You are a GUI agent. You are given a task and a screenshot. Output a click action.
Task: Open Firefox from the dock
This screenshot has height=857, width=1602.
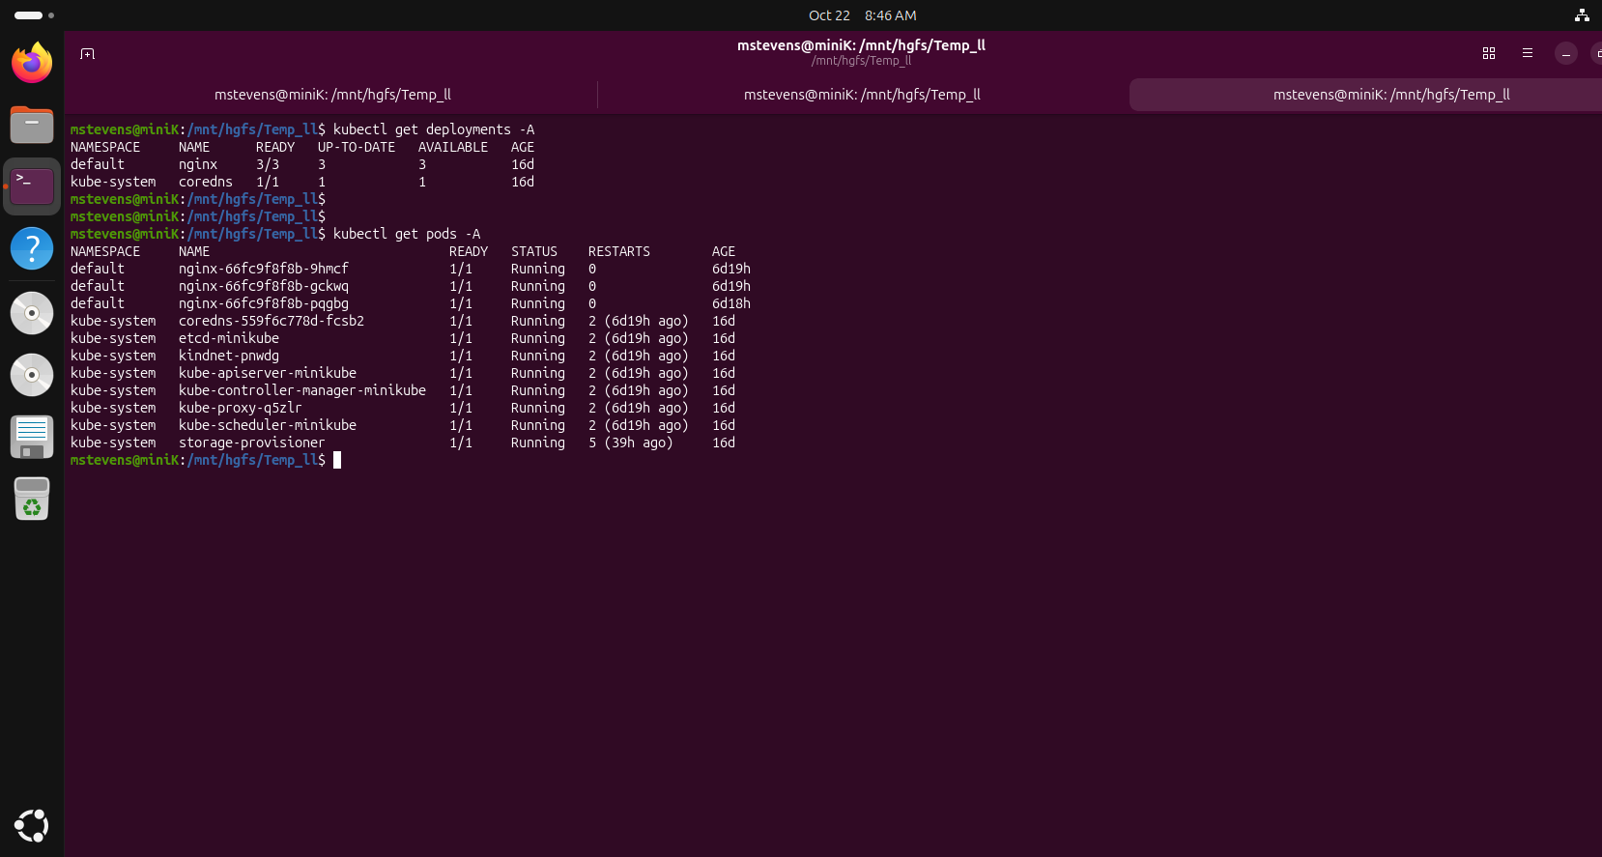32,63
